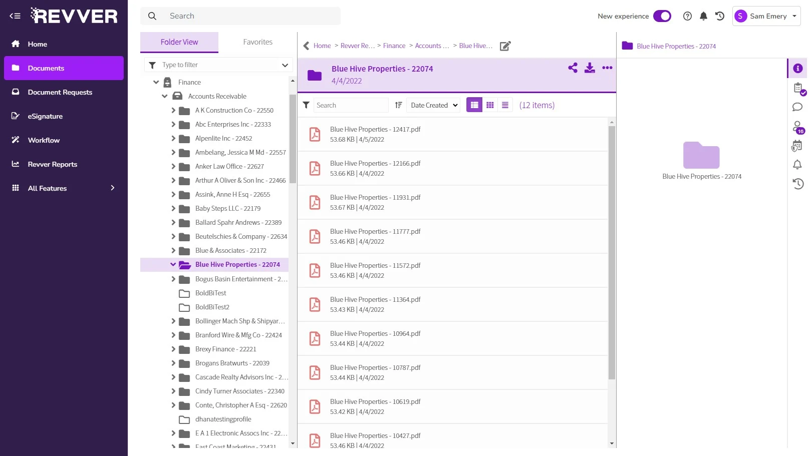
Task: Click the file list vertical scrollbar
Action: tap(612, 253)
